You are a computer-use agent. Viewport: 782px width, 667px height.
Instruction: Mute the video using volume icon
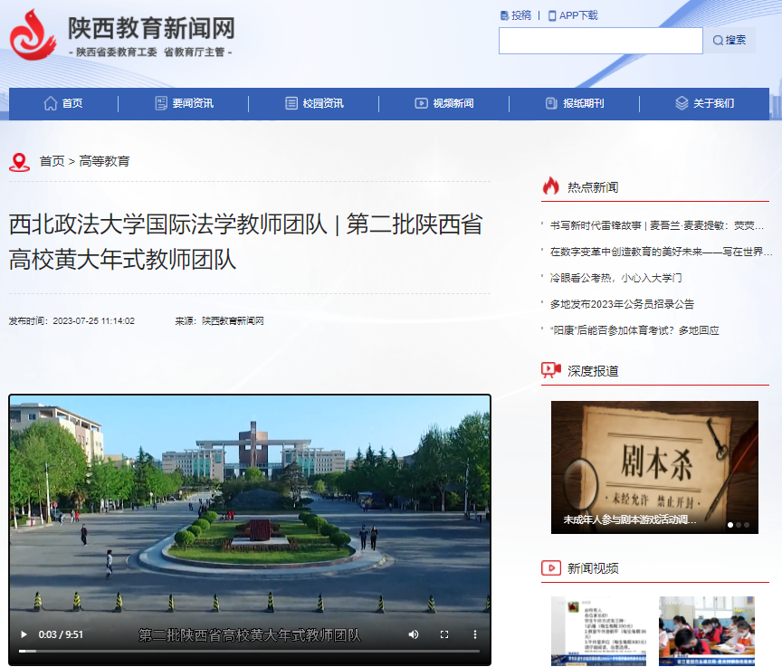pos(414,634)
